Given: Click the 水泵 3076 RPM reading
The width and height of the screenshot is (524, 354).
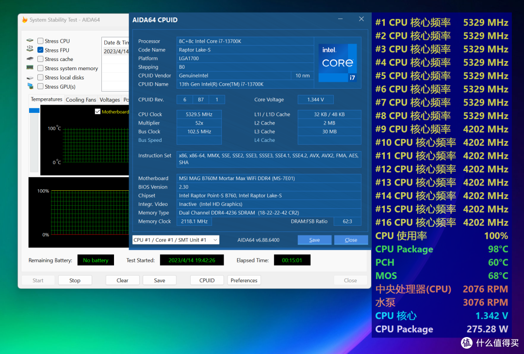Looking at the screenshot, I should tap(442, 303).
